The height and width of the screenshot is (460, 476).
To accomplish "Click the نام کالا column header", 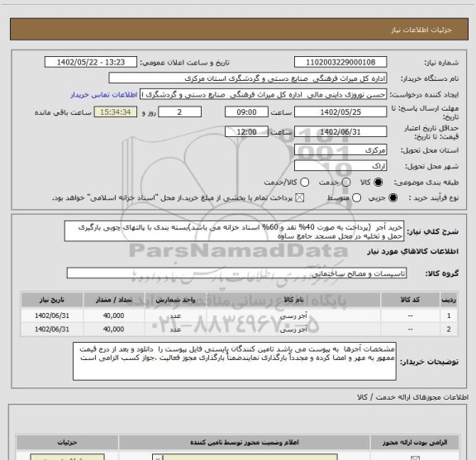I will pyautogui.click(x=293, y=300).
